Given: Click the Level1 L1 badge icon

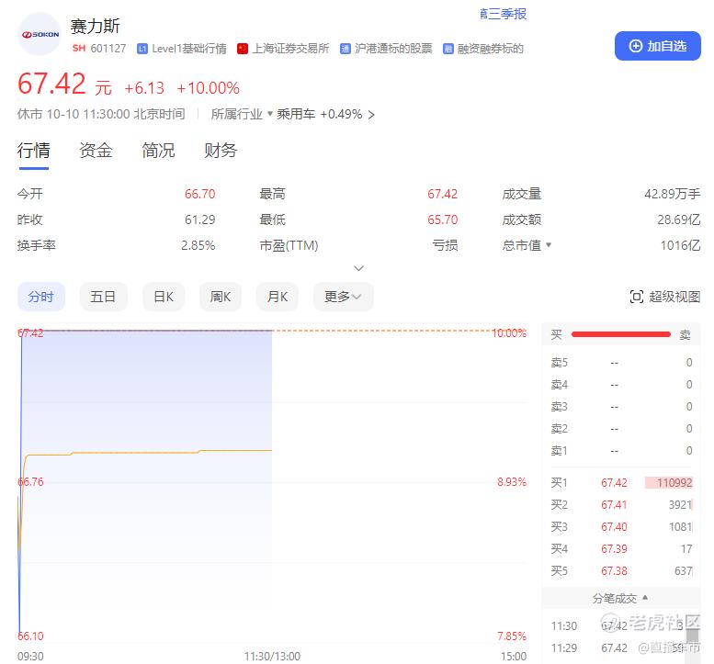Looking at the screenshot, I should coord(142,49).
